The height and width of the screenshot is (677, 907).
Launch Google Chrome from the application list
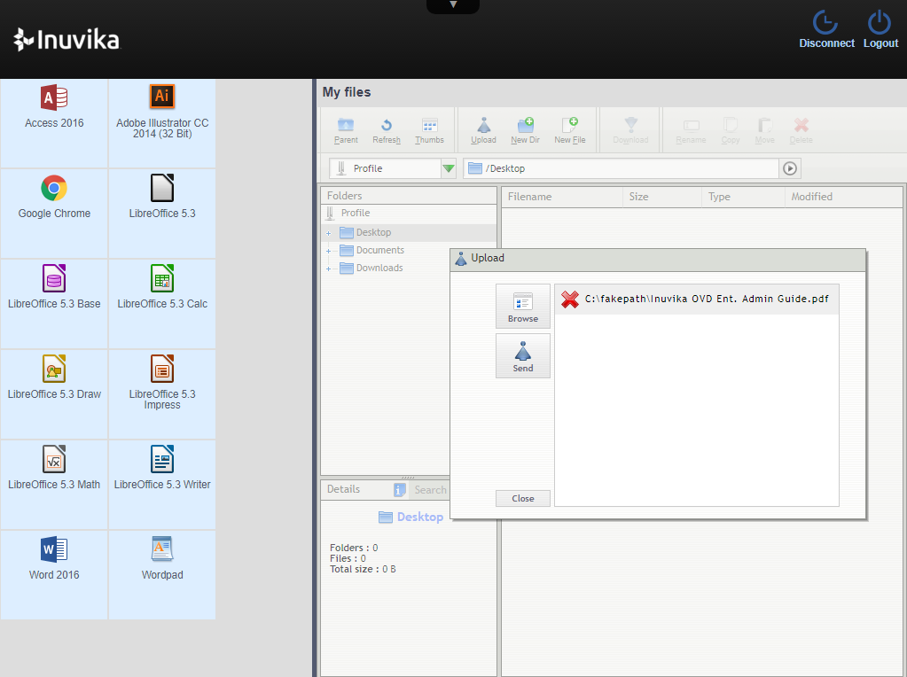coord(53,197)
